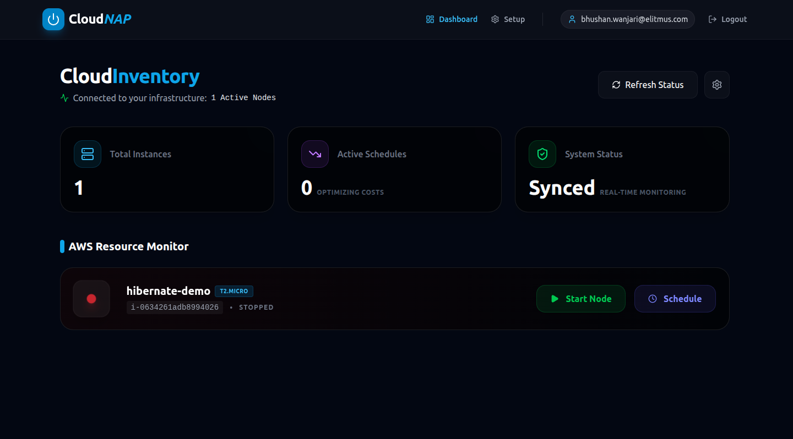Open settings via the gear beside Refresh Status
Image resolution: width=793 pixels, height=439 pixels.
point(716,84)
